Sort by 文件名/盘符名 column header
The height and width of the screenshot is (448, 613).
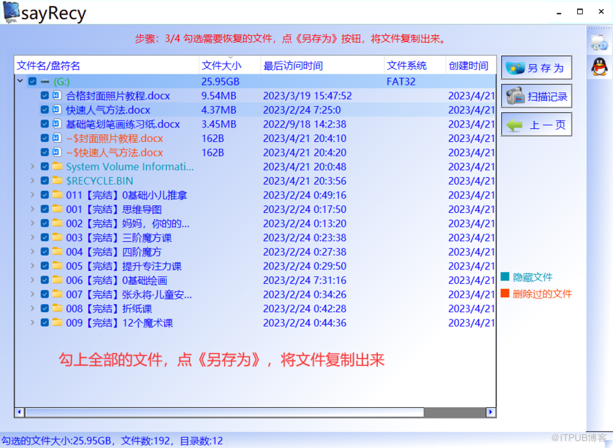pos(107,65)
